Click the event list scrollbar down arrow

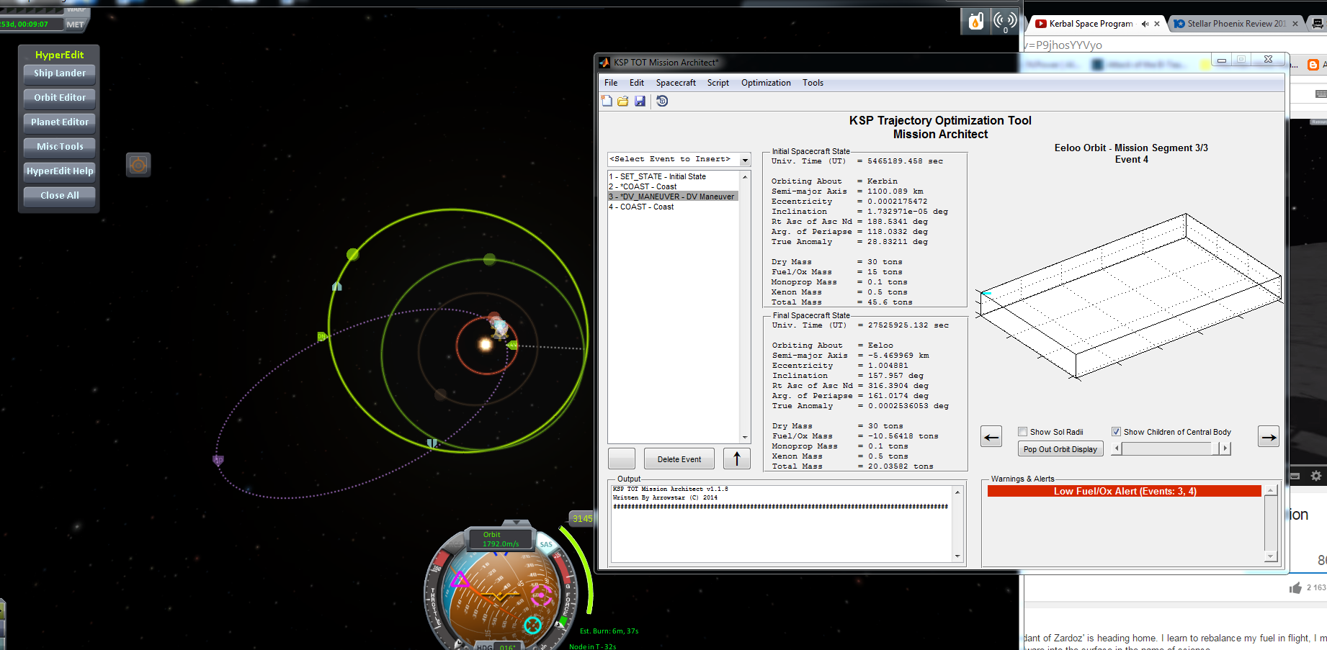[745, 438]
